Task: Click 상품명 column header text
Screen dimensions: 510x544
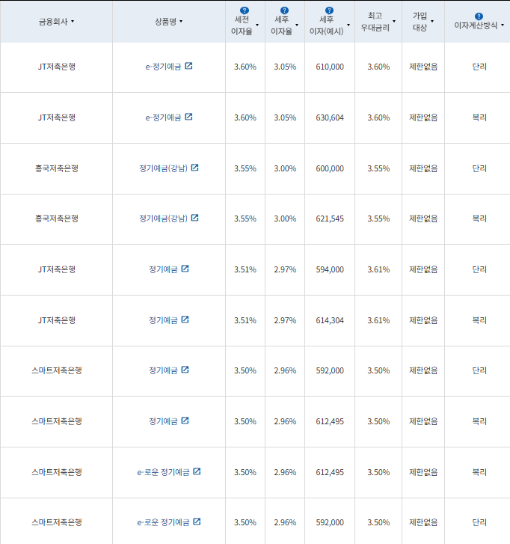Action: tap(166, 22)
